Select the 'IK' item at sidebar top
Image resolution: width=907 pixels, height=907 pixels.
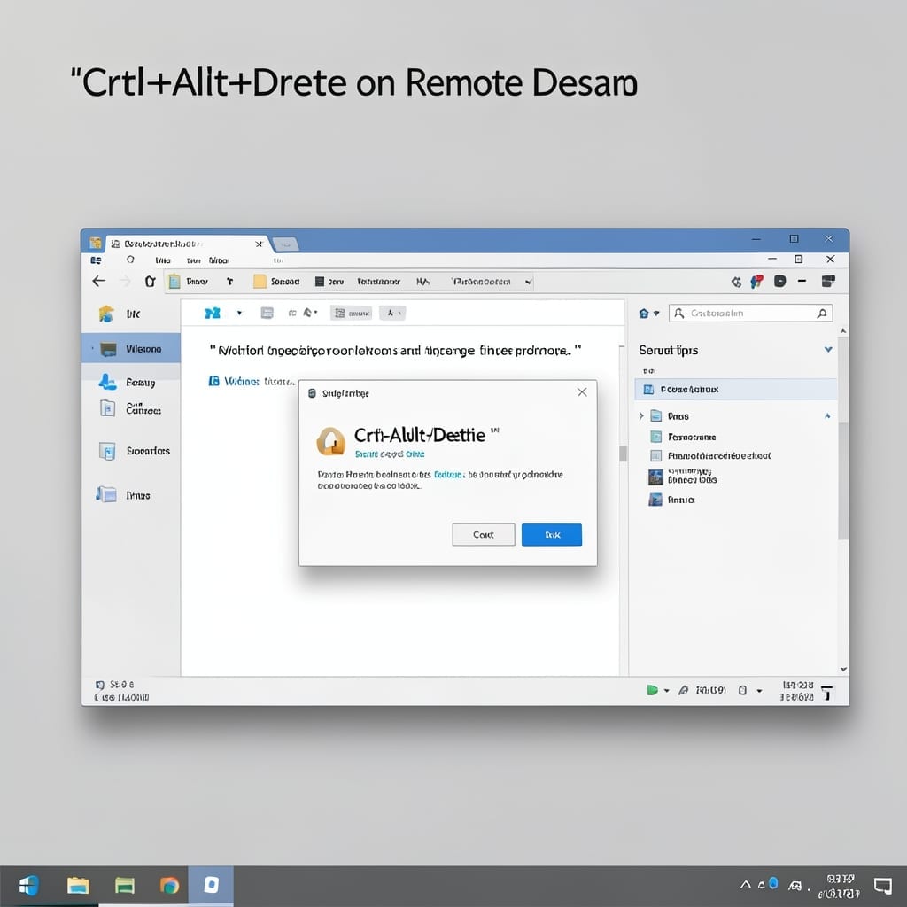(120, 314)
